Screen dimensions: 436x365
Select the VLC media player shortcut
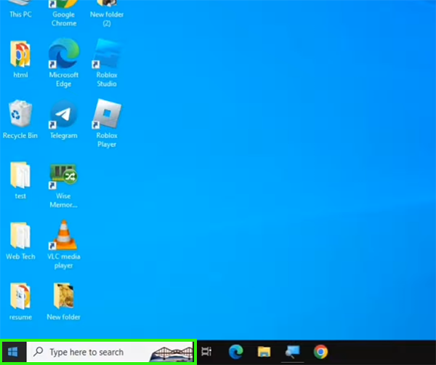(64, 245)
